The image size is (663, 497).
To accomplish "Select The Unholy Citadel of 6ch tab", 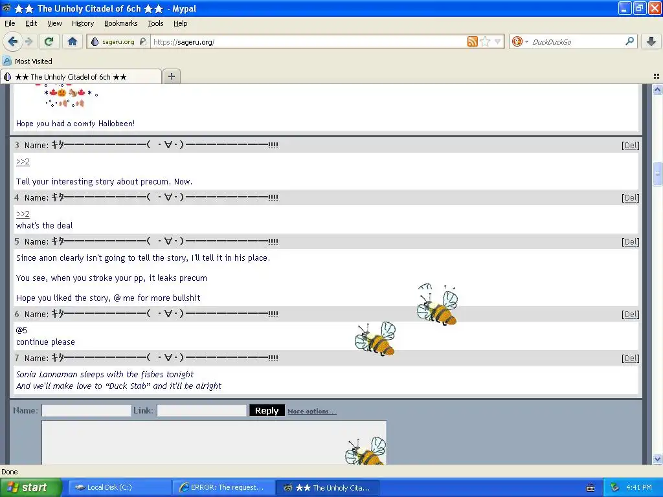I will (x=81, y=77).
